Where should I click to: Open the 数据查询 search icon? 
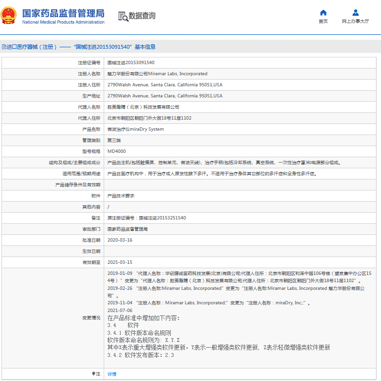coord(123,16)
